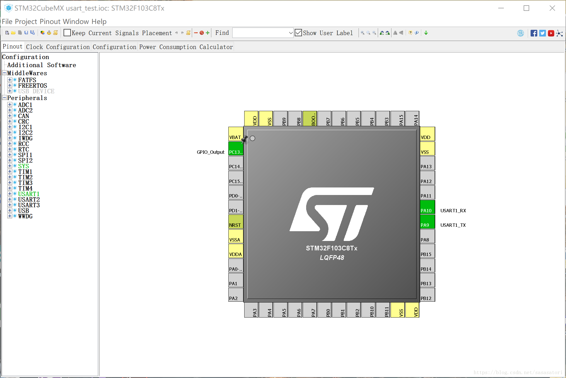
Task: Click the NRST pin
Action: tap(236, 222)
